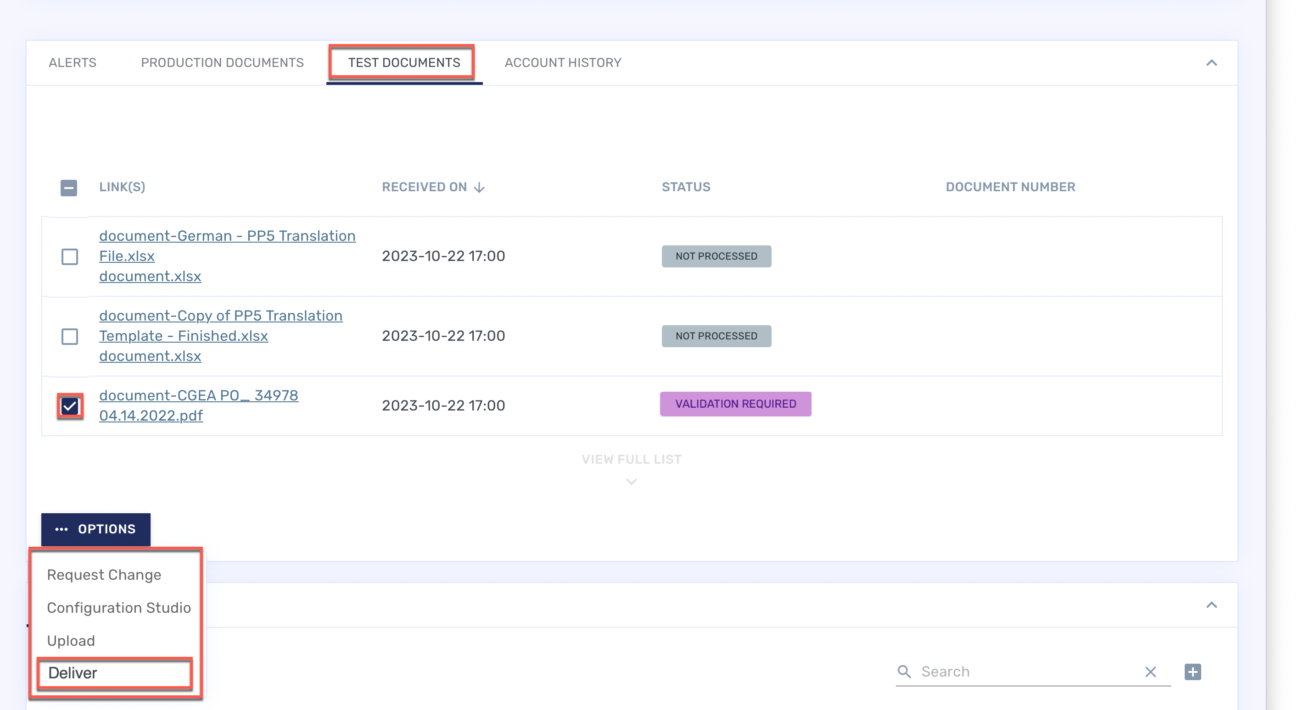
Task: Clear search with the X icon
Action: (1150, 672)
